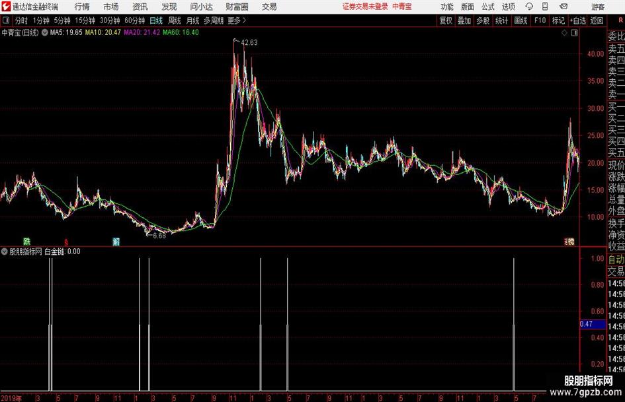Click the 复权 button
The width and height of the screenshot is (625, 402).
coord(446,20)
